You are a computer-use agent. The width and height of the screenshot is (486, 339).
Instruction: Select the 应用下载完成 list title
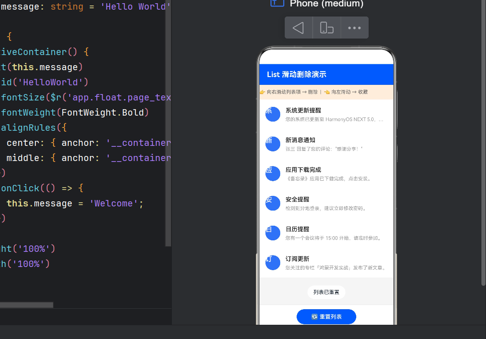(x=303, y=170)
